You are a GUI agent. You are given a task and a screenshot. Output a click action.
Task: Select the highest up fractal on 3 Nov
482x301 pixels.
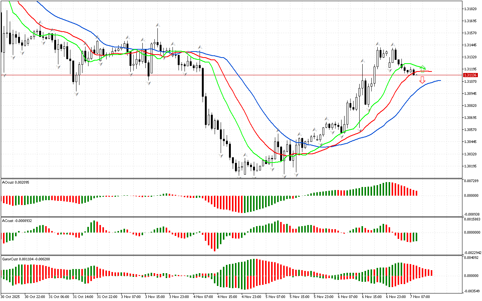[158, 25]
